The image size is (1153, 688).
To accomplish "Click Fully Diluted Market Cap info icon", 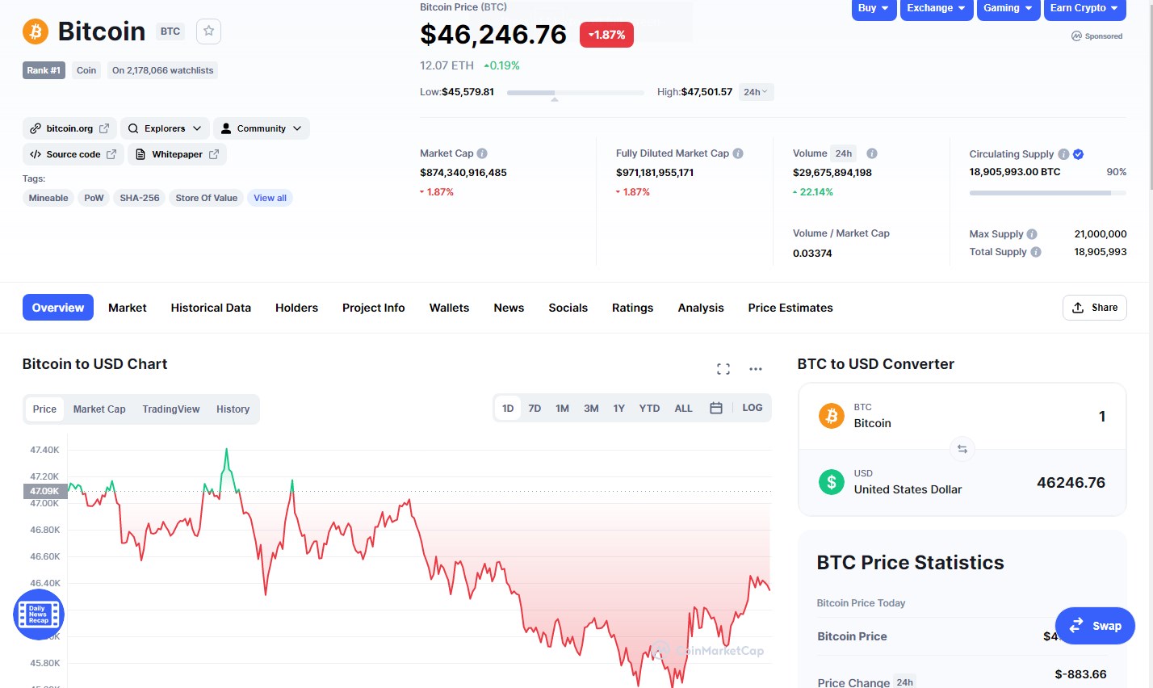I will point(738,153).
